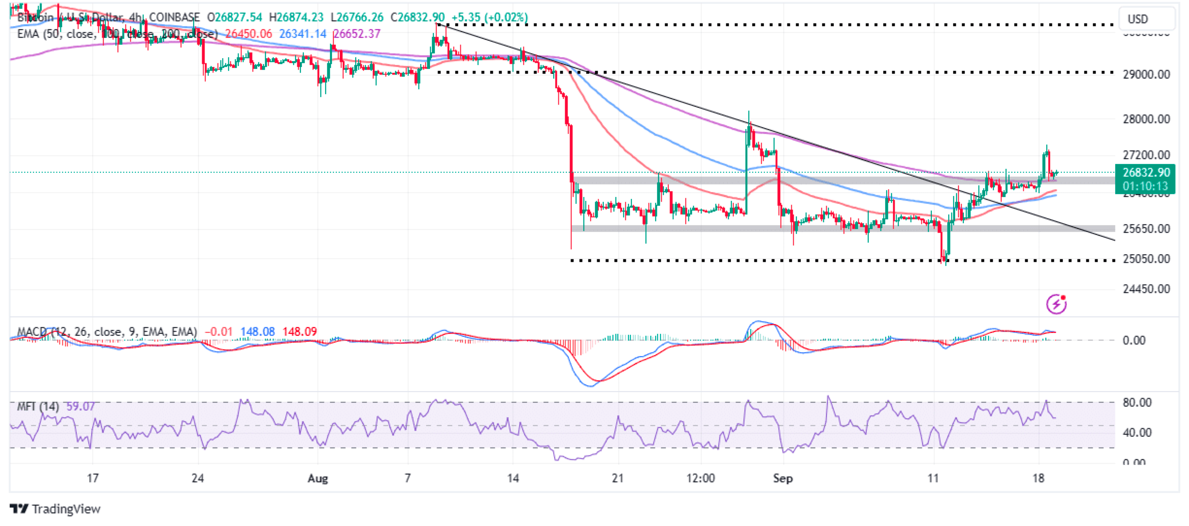Click the +5.35 (+0.02%) change value
Screen dimensions: 1189x526
(x=490, y=17)
